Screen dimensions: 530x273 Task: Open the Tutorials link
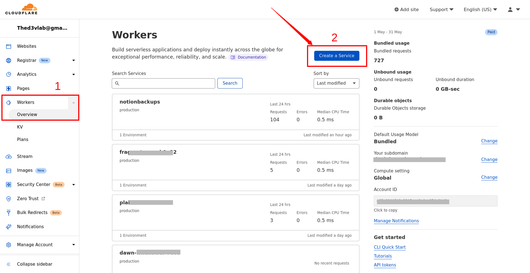click(x=383, y=256)
